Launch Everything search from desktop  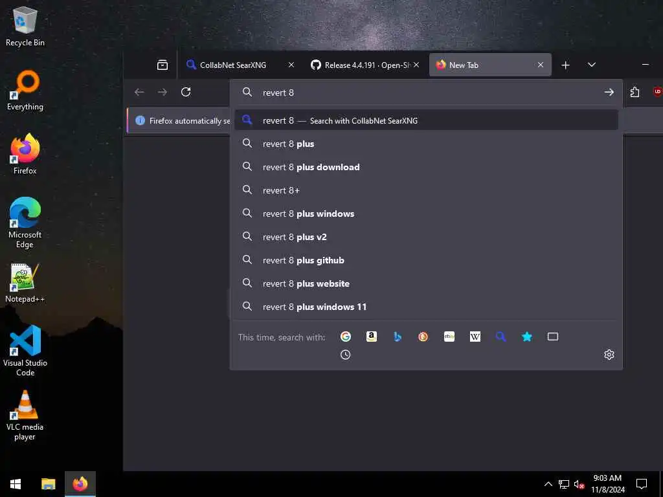coord(25,91)
